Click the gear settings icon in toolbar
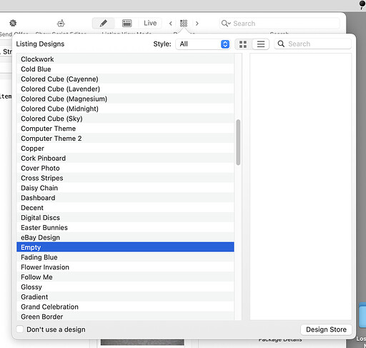366x348 pixels. (x=13, y=23)
